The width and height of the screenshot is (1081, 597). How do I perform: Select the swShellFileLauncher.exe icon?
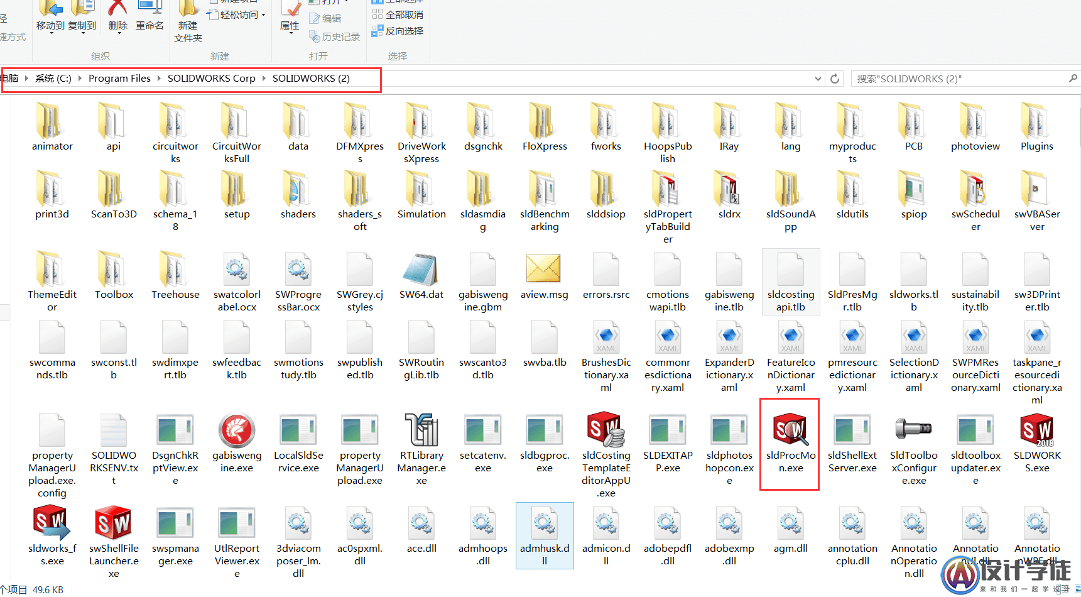click(113, 523)
